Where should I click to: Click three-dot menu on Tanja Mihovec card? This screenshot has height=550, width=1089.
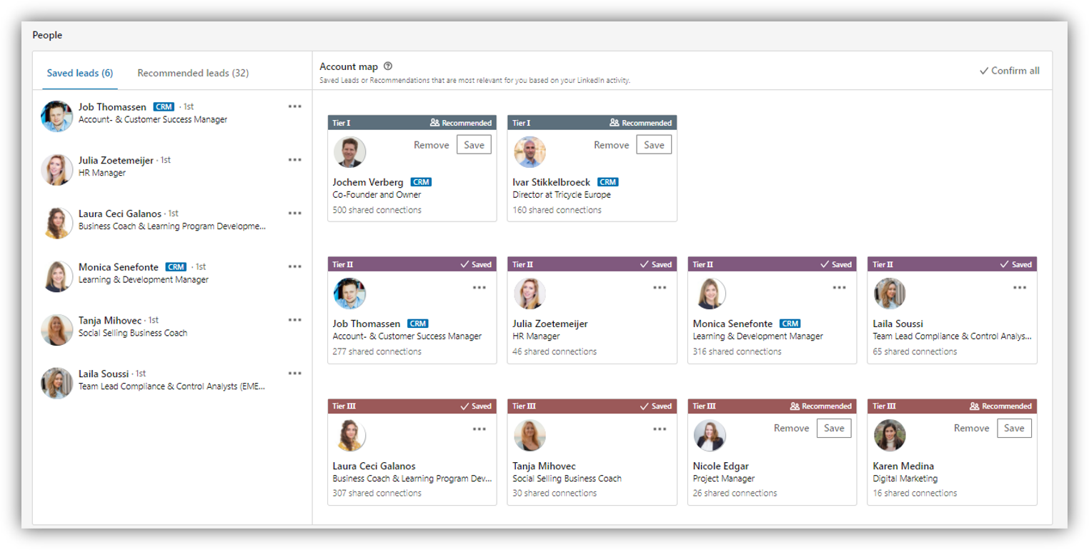660,429
